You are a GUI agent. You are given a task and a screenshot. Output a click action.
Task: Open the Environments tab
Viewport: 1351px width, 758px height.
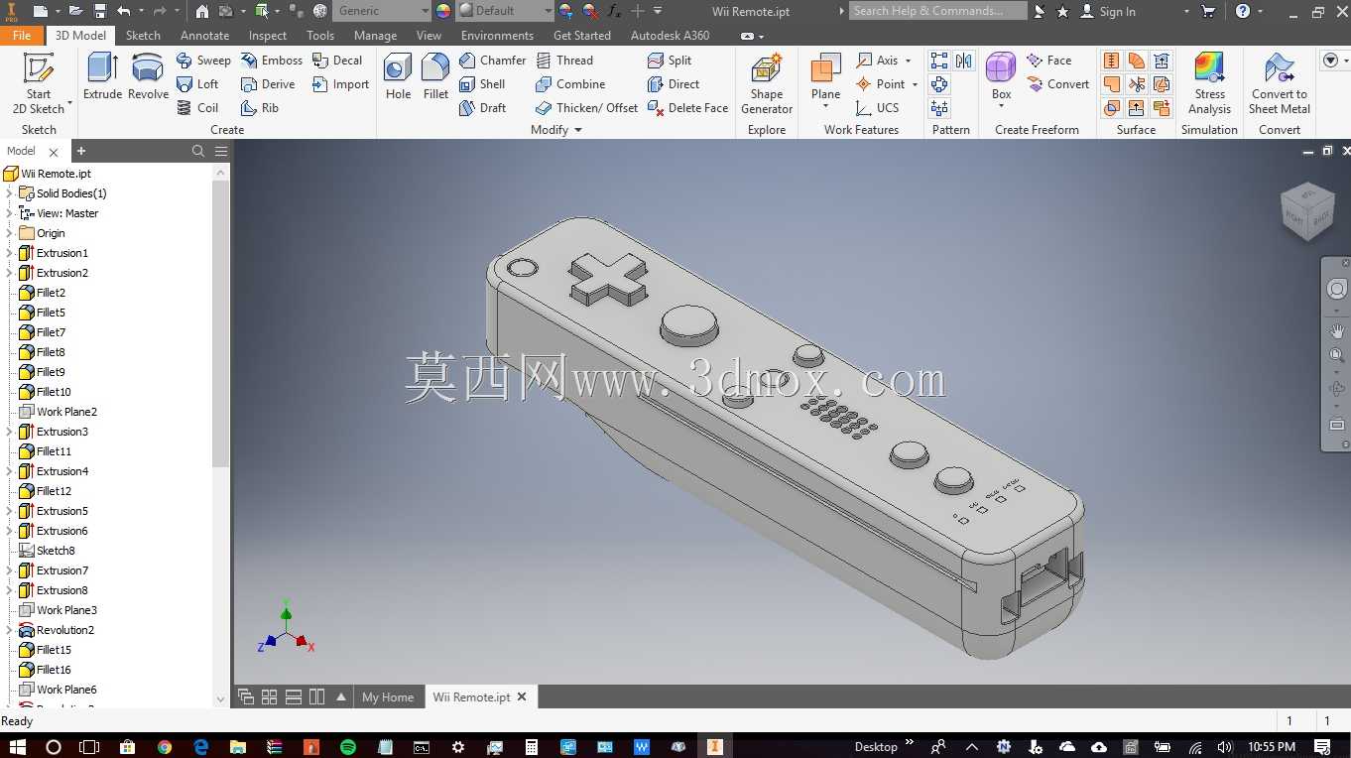(x=497, y=35)
